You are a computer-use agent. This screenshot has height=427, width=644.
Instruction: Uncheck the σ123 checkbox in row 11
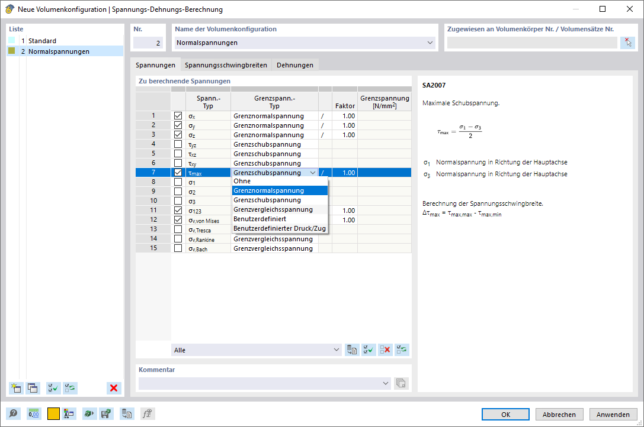point(178,210)
